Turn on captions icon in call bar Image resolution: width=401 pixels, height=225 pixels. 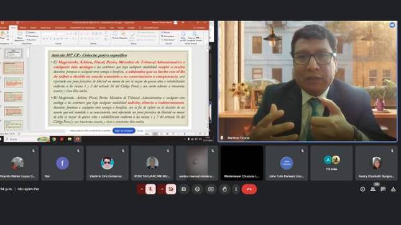tap(183, 189)
